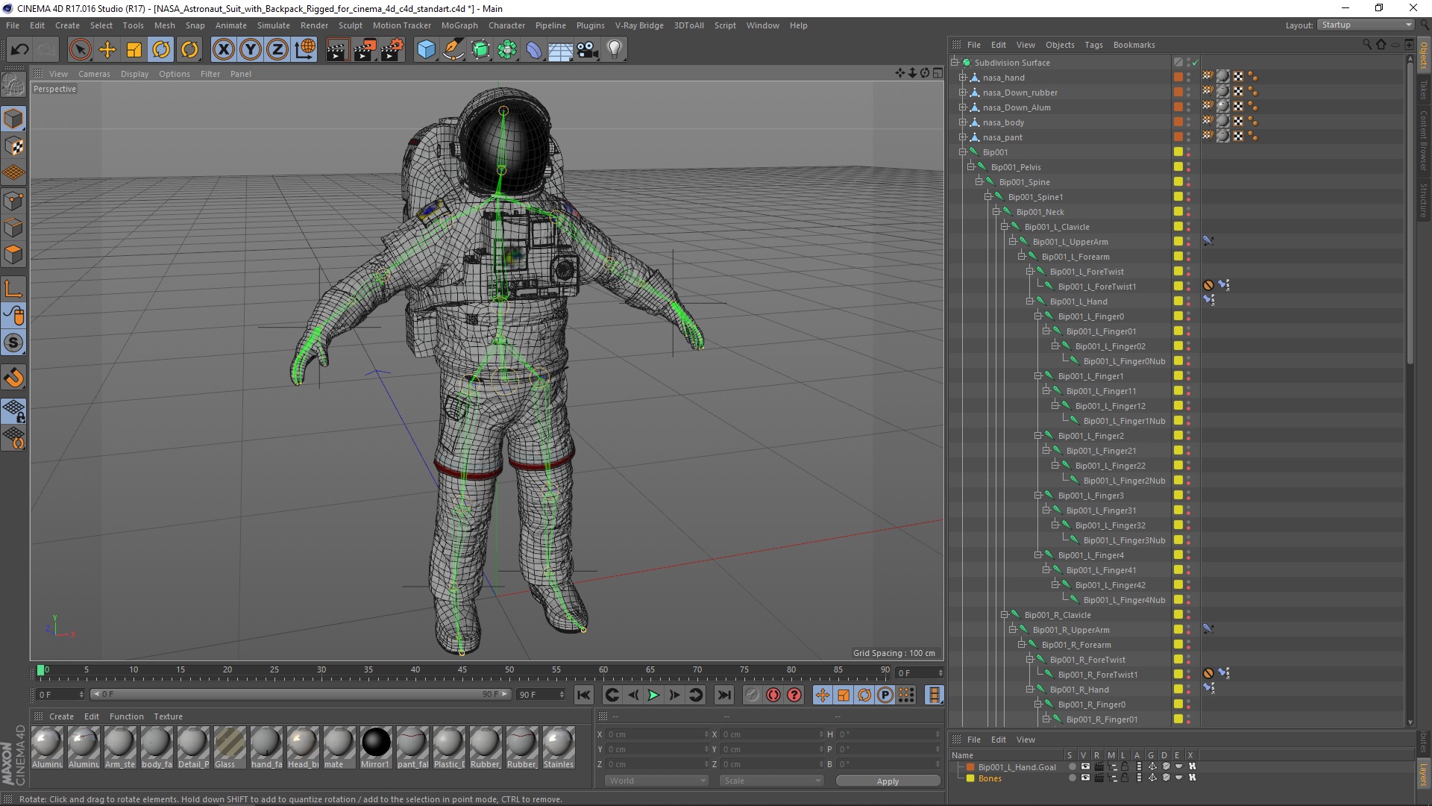Go to start of animation
This screenshot has height=806, width=1432.
coord(584,695)
